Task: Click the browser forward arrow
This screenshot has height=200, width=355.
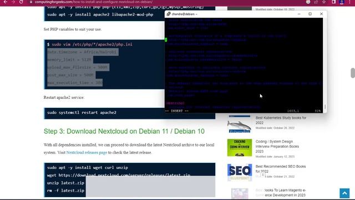Action: (13, 2)
